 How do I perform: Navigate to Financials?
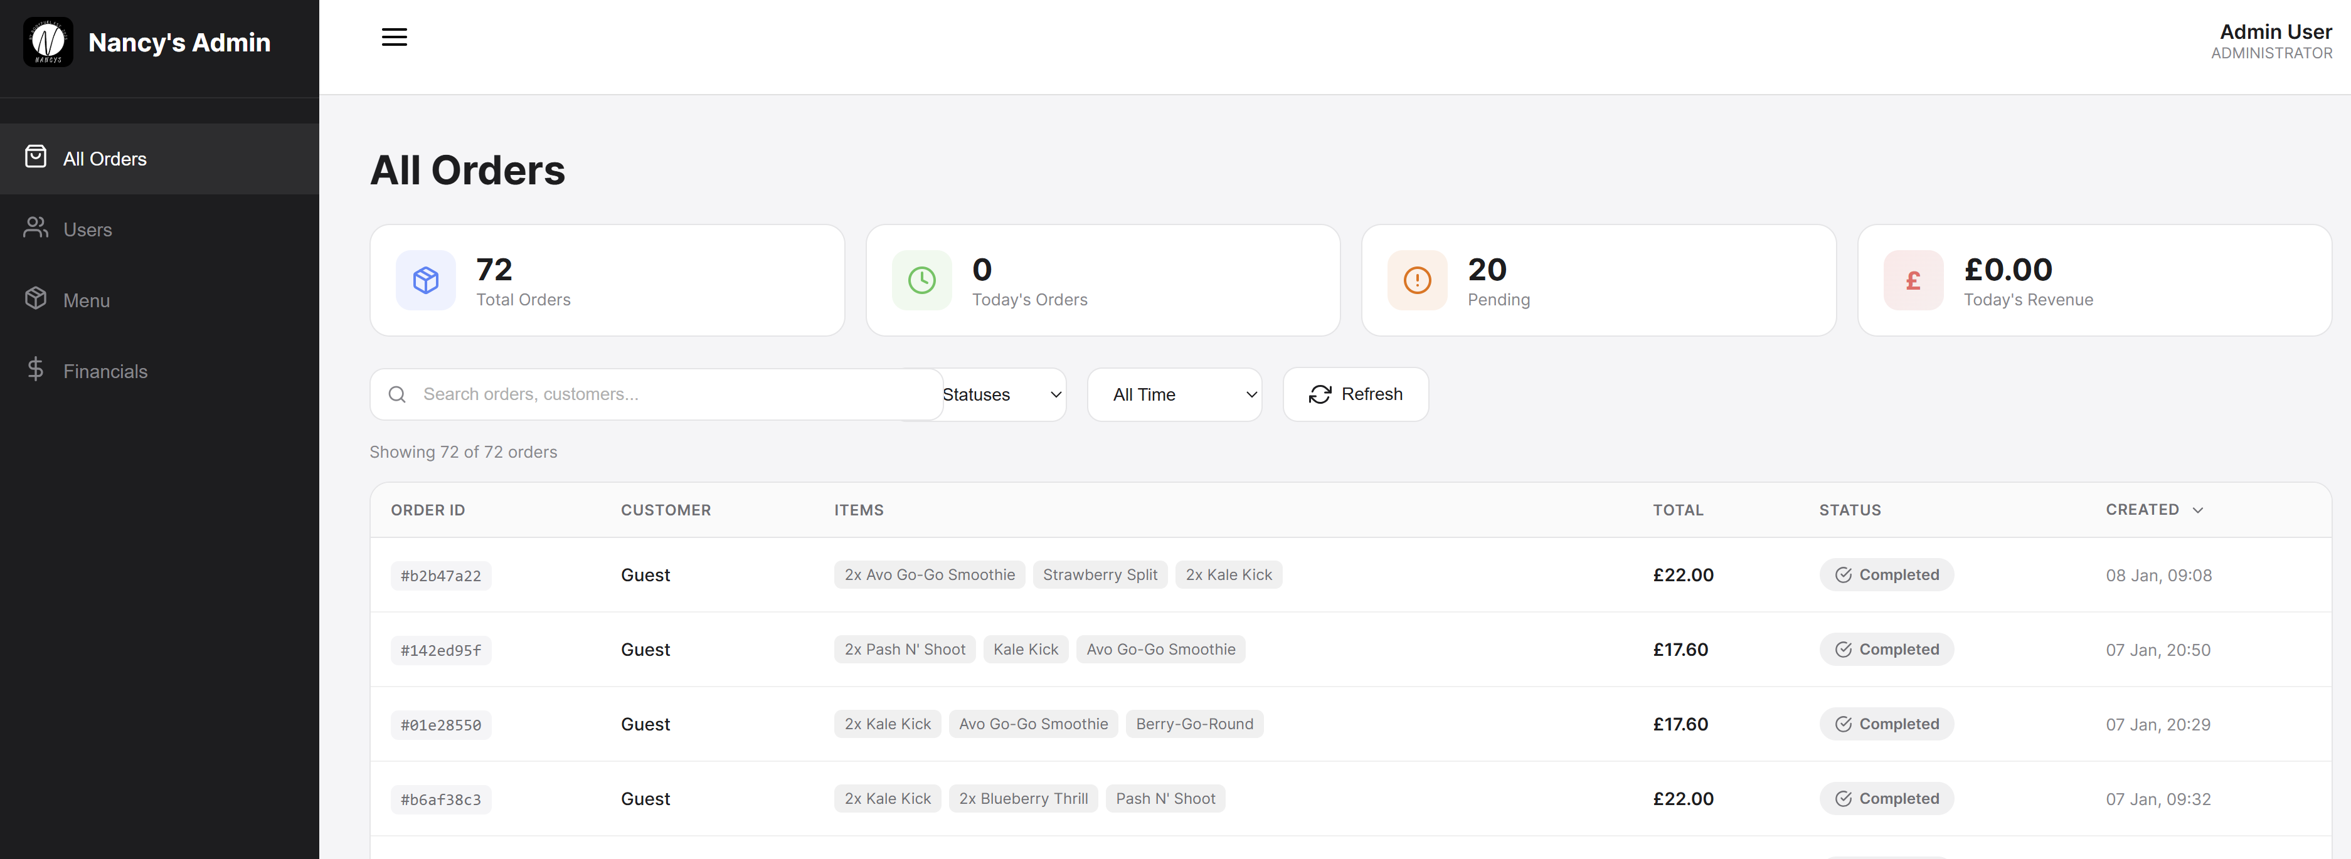[x=160, y=371]
